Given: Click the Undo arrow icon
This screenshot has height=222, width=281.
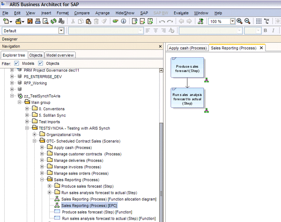Looking at the screenshot, I should pyautogui.click(x=162, y=22).
